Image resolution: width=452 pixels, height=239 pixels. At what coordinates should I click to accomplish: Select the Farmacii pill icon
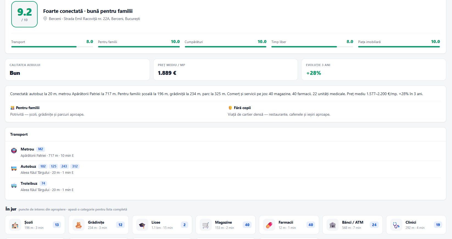[269, 225]
